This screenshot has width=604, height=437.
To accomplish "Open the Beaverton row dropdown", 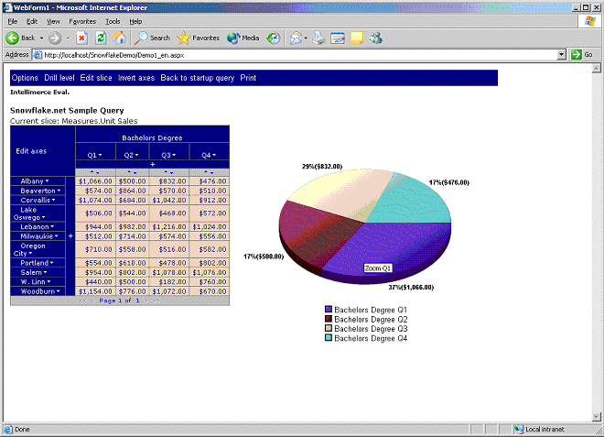I will 59,191.
